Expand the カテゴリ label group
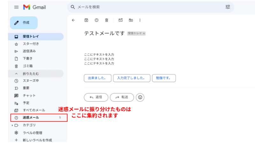 [12, 125]
